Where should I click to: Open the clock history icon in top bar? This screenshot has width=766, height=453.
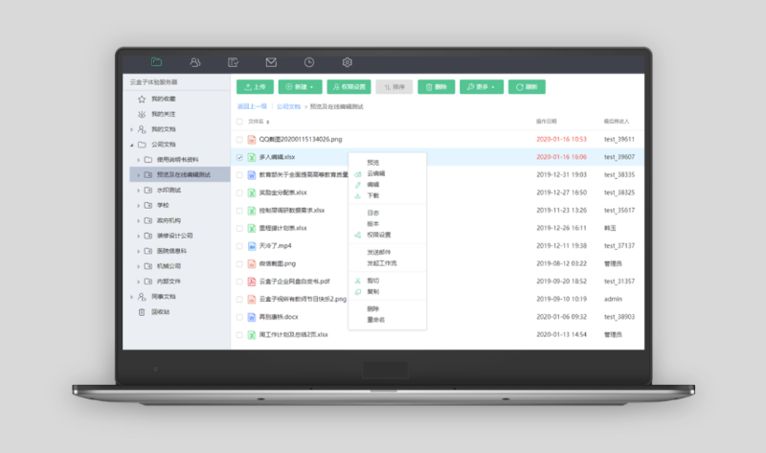coord(309,62)
